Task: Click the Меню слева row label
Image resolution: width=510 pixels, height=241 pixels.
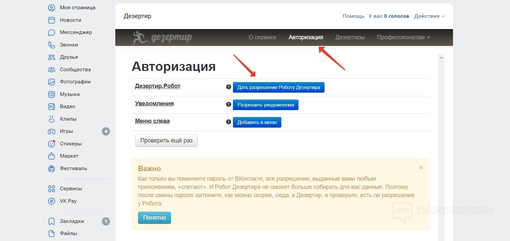Action: pyautogui.click(x=153, y=121)
